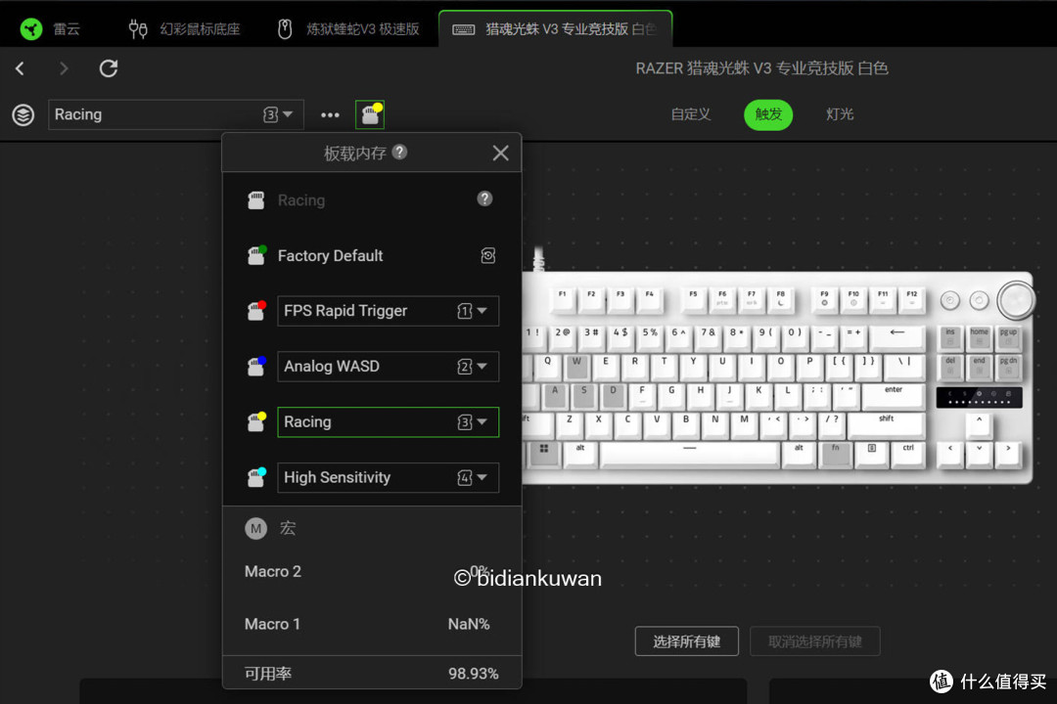Viewport: 1057px width, 704px height.
Task: Select the fn key on keyboard image
Action: coord(835,454)
